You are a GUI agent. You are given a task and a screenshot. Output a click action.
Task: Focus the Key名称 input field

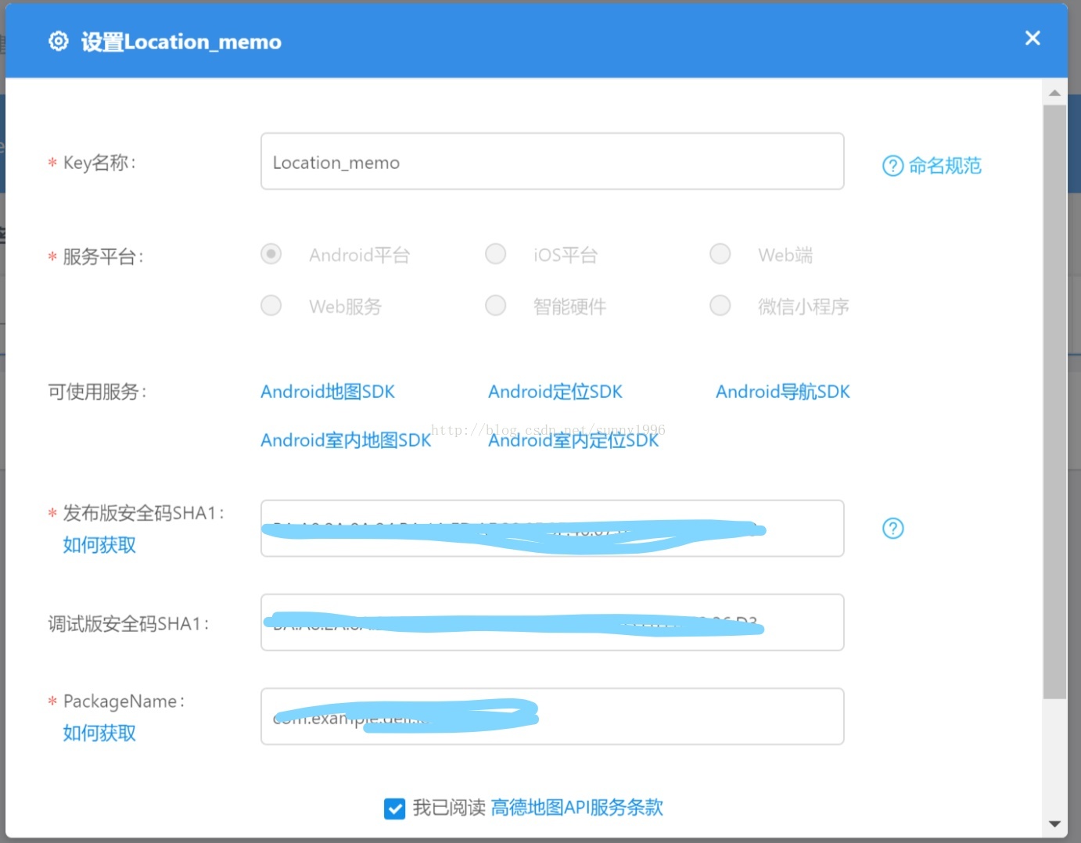(552, 161)
